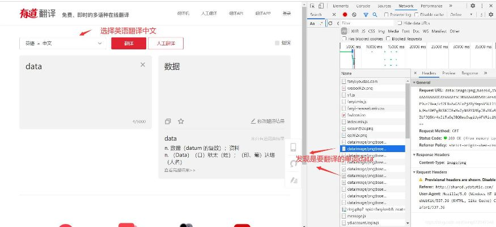Image resolution: width=496 pixels, height=227 pixels.
Task: Filter requests by Img
Action: coord(381,31)
